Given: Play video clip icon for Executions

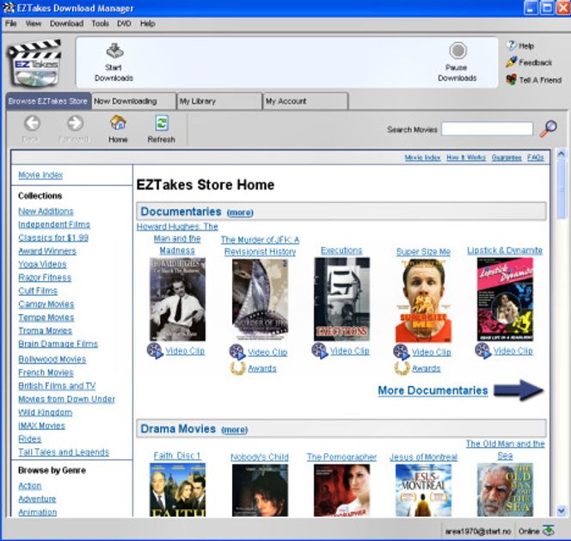Looking at the screenshot, I should click(319, 351).
